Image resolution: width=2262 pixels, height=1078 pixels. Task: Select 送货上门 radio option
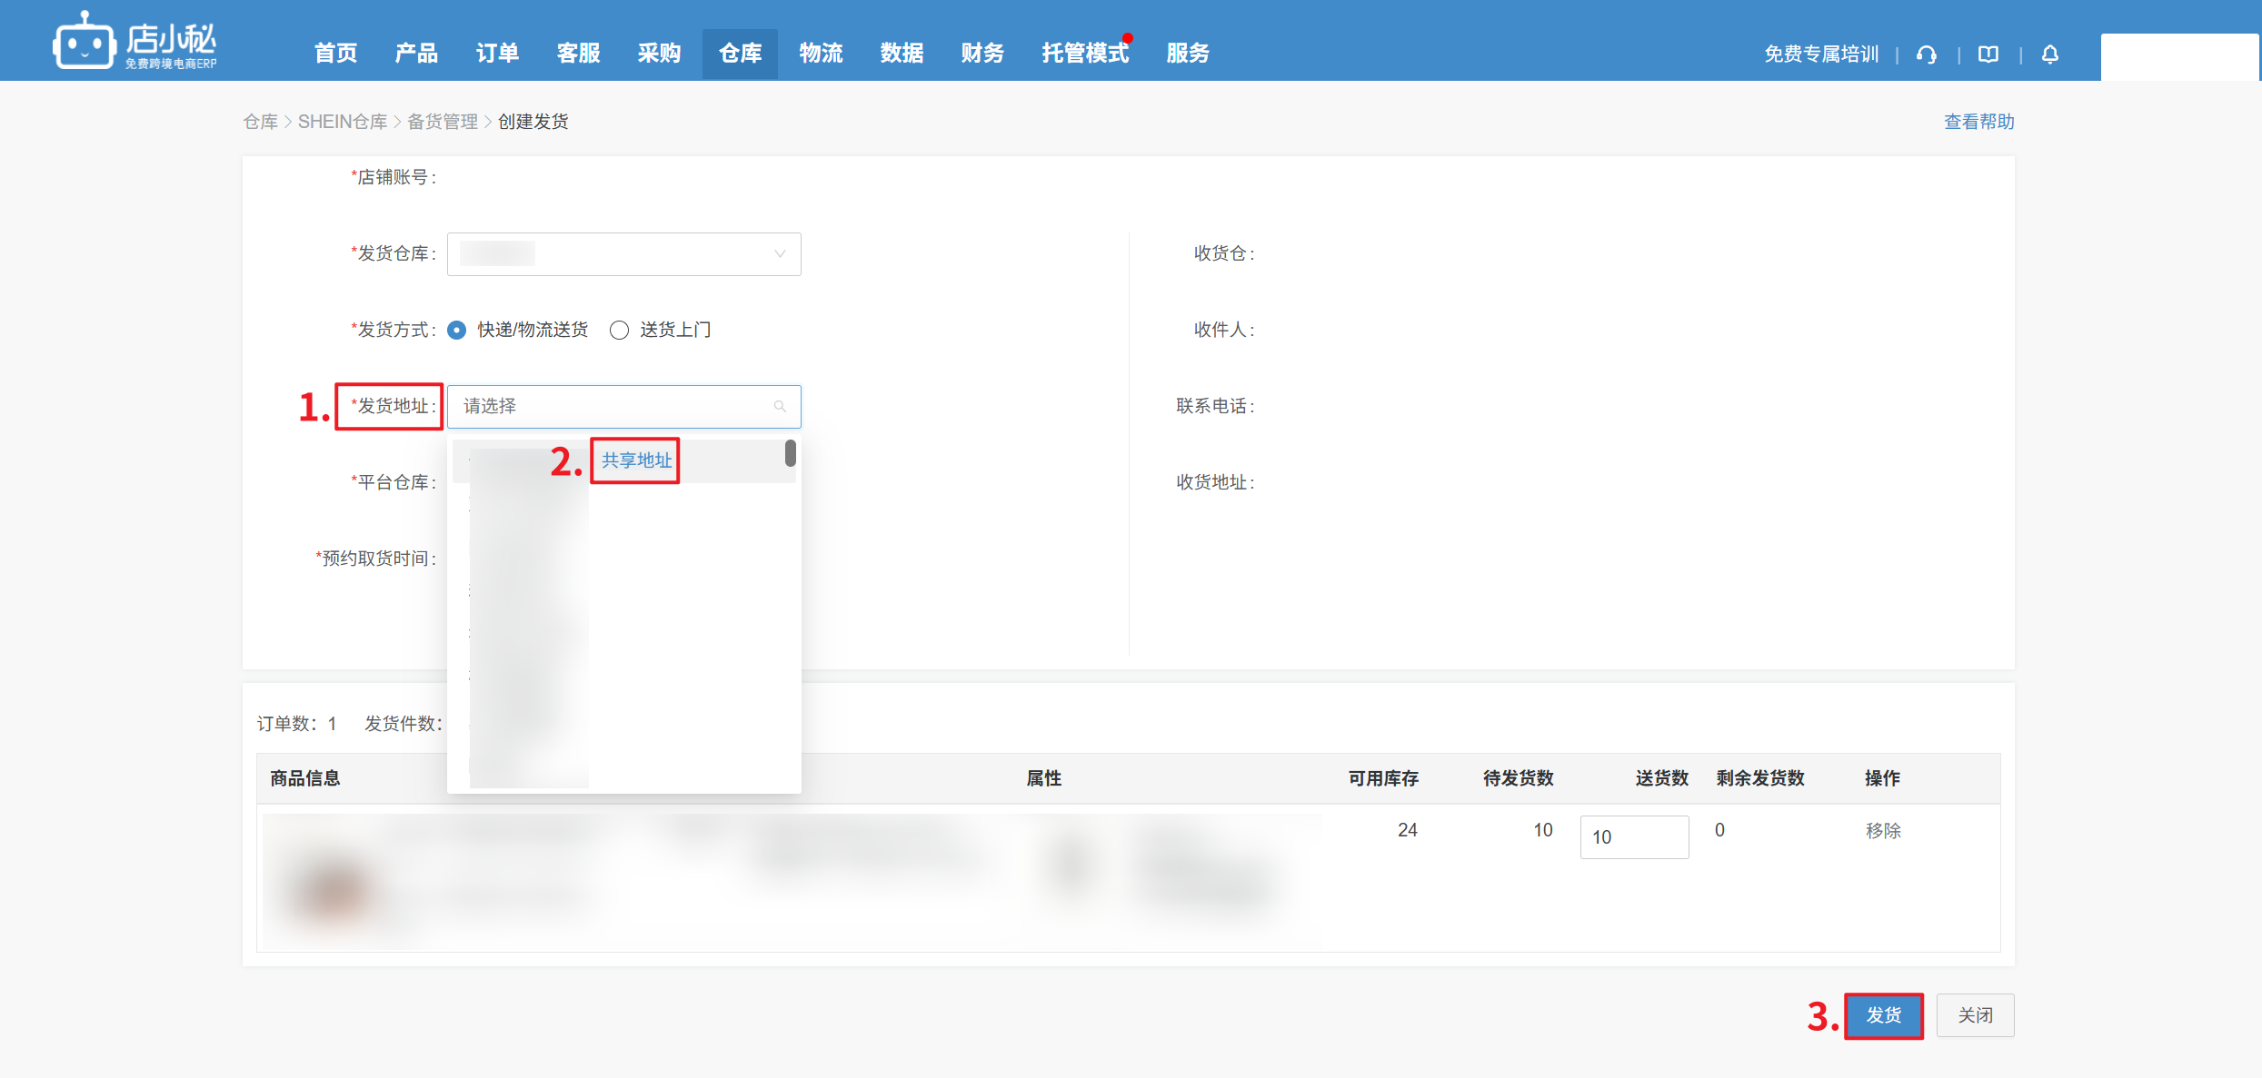[619, 330]
